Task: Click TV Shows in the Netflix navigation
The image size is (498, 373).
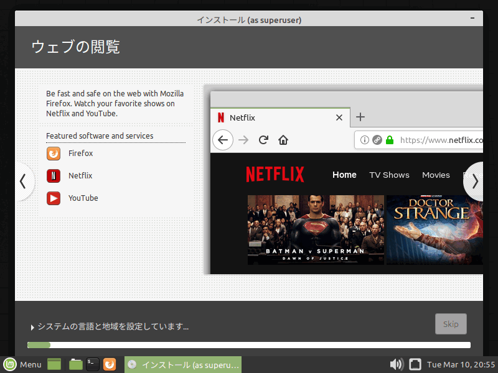Action: click(390, 175)
